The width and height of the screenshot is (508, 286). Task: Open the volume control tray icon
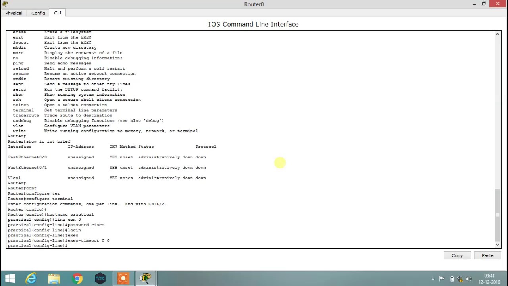point(469,279)
